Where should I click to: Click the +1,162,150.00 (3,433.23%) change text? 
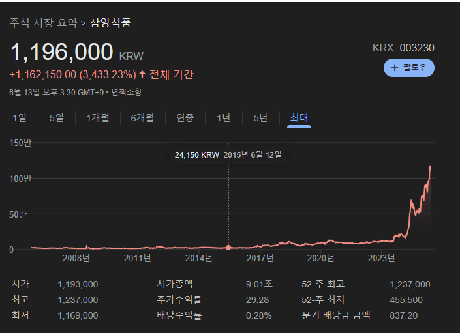(73, 75)
